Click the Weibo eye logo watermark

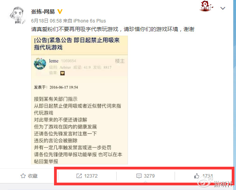pyautogui.click(x=205, y=182)
